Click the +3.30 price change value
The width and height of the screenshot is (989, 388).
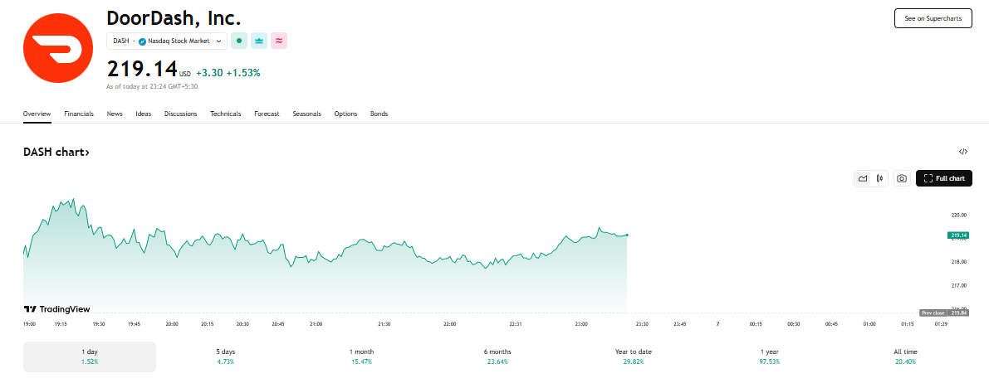(209, 73)
